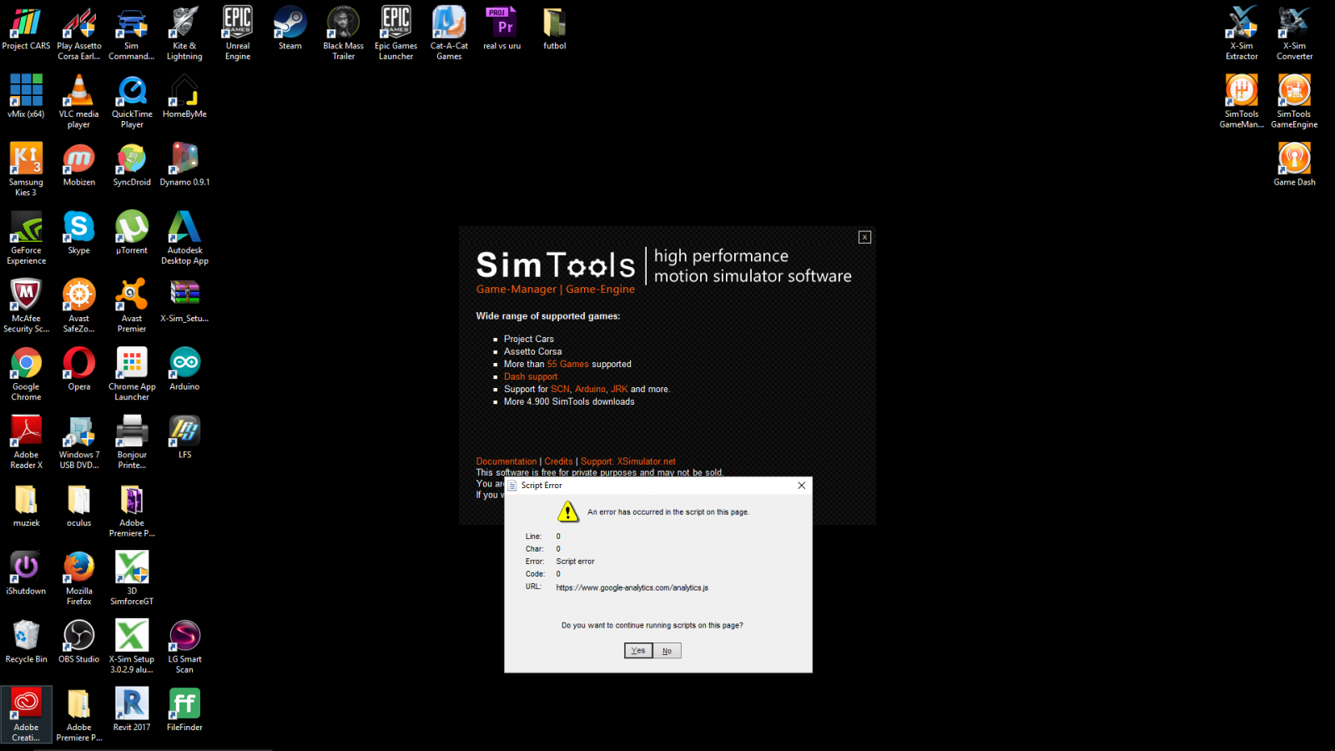Screen dimensions: 1335x751
Task: Select the Autodesk Desktop App icon
Action: point(184,239)
